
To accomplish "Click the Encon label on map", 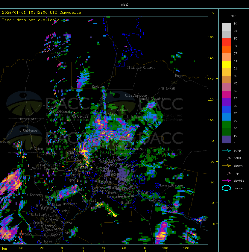I will coord(180,76).
